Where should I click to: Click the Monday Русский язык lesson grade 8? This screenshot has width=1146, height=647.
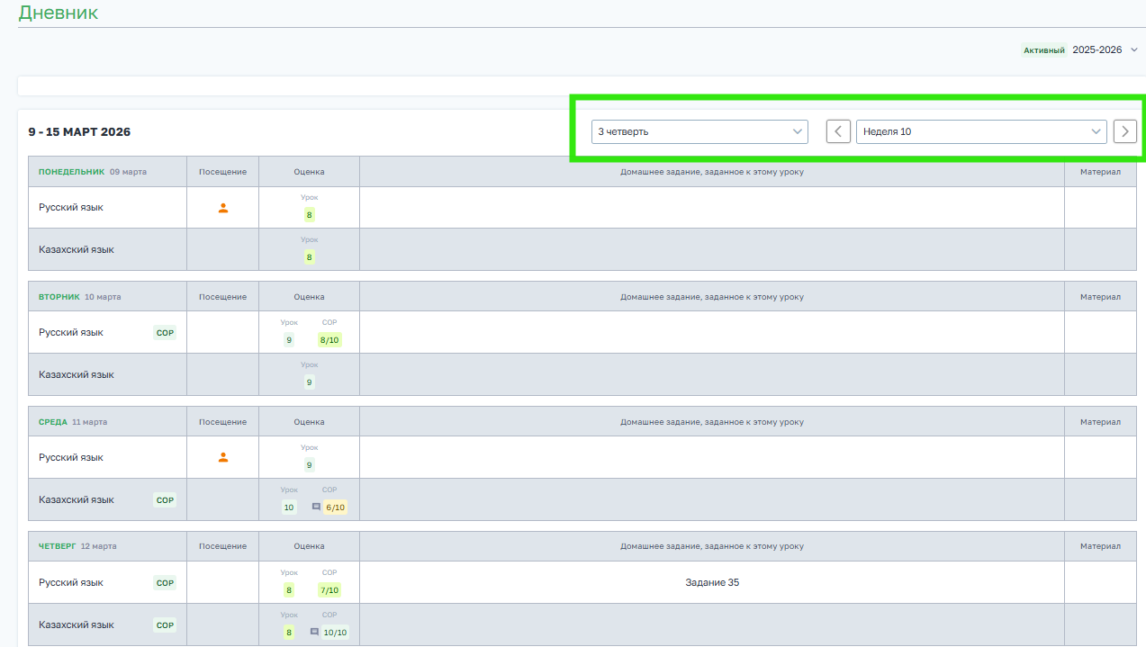(x=310, y=215)
